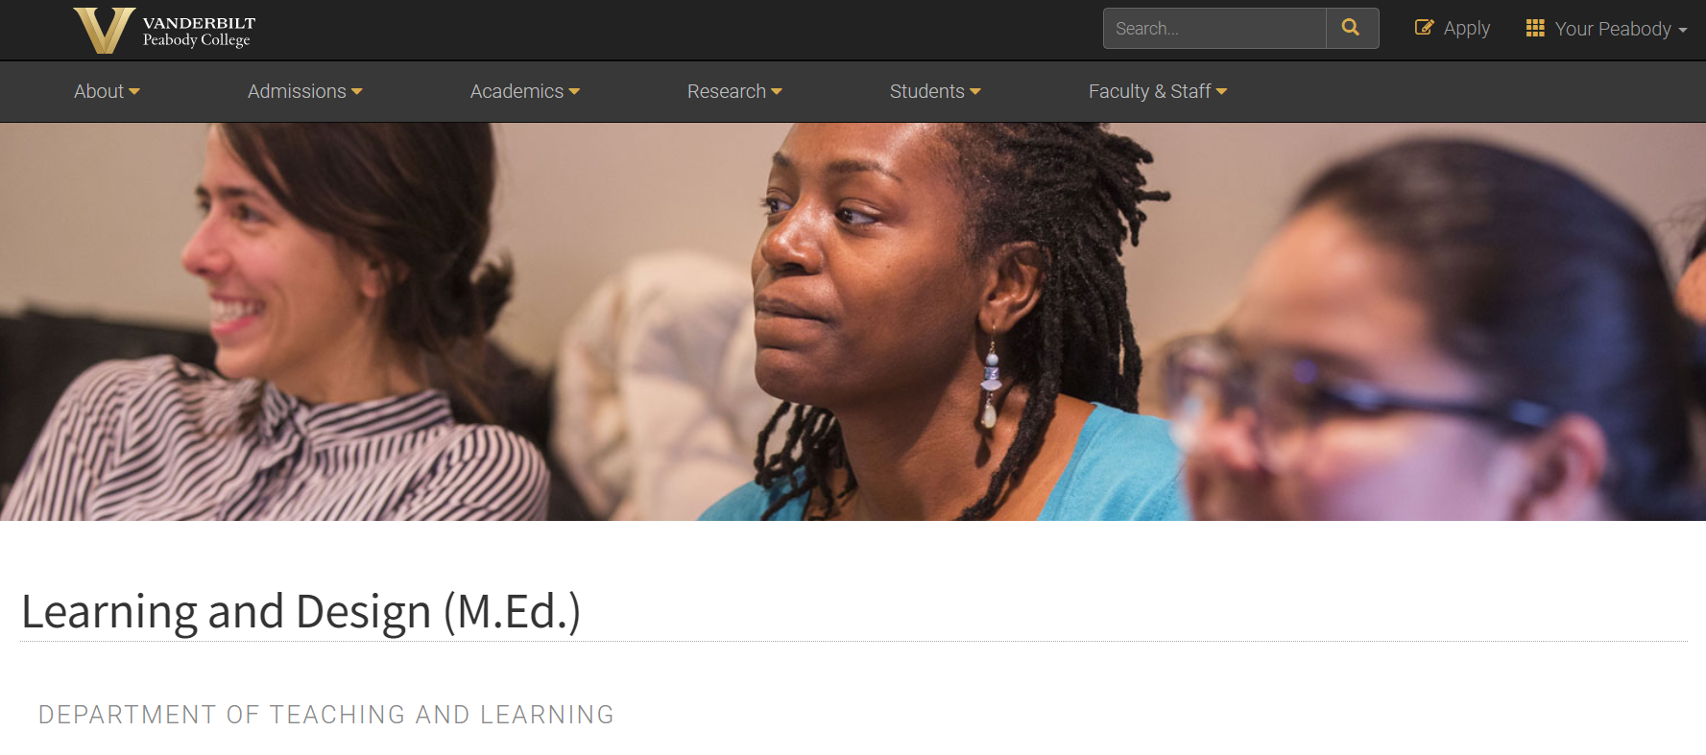1706x755 pixels.
Task: Open the Research navigation menu
Action: tap(734, 91)
